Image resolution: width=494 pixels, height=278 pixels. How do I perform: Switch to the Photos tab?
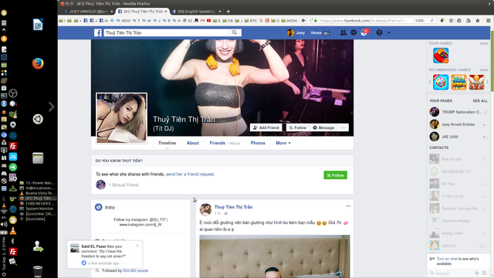coord(258,143)
